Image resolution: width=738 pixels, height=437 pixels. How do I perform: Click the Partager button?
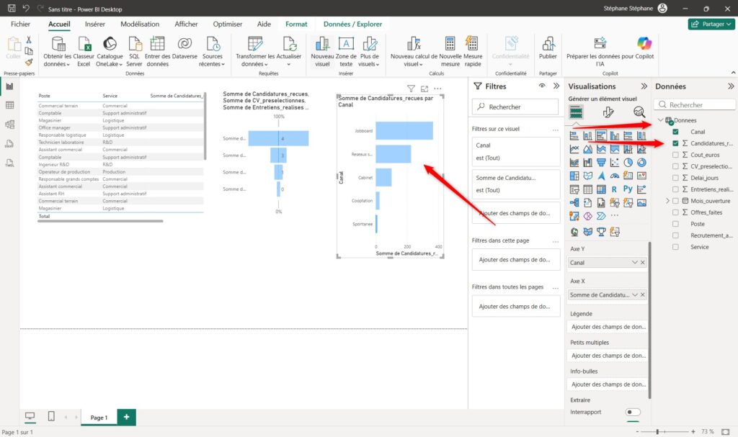point(711,24)
